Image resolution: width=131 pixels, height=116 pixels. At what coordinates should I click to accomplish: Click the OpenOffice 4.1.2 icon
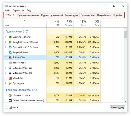[x=10, y=47]
